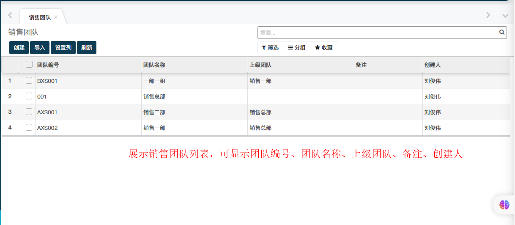Select the checkbox for row AXS002

(29, 128)
